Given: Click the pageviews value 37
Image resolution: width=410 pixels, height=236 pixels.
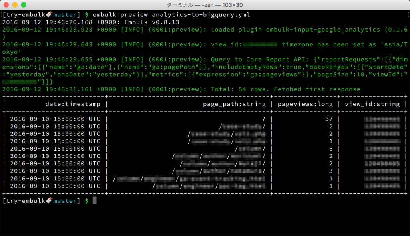Looking at the screenshot, I should pyautogui.click(x=329, y=119).
